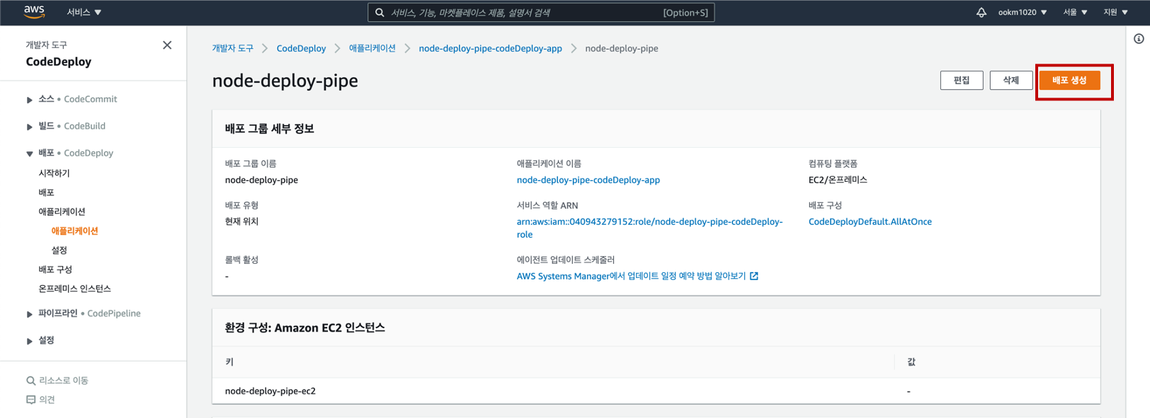Click the AWS logo home icon

pos(34,12)
